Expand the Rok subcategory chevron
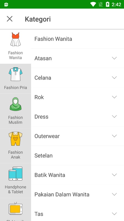This screenshot has width=124, height=221. point(114,97)
